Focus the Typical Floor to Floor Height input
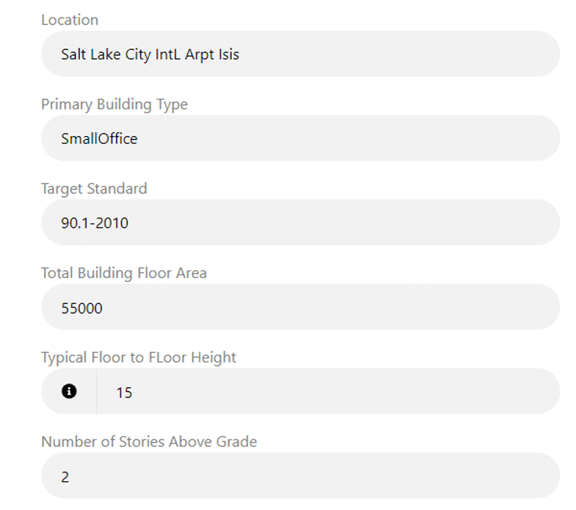 [x=328, y=391]
